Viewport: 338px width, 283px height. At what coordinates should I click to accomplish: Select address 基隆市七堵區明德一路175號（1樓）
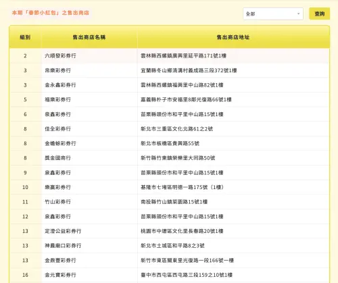[182, 187]
